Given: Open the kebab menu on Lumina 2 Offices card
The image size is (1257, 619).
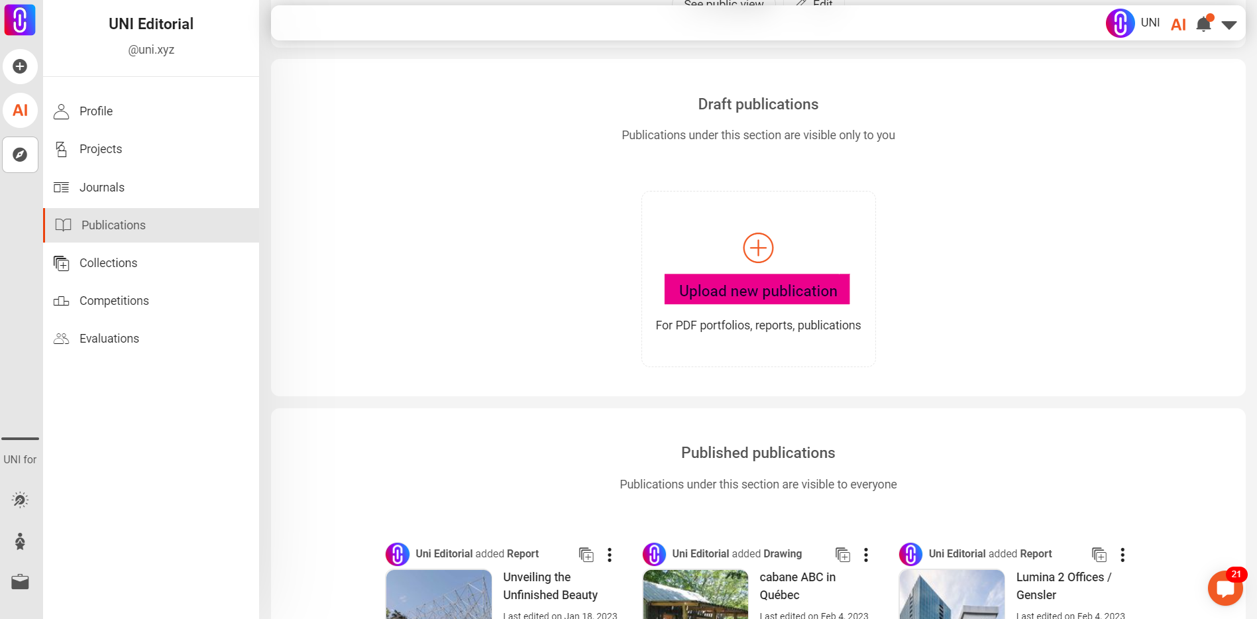Looking at the screenshot, I should [1122, 555].
